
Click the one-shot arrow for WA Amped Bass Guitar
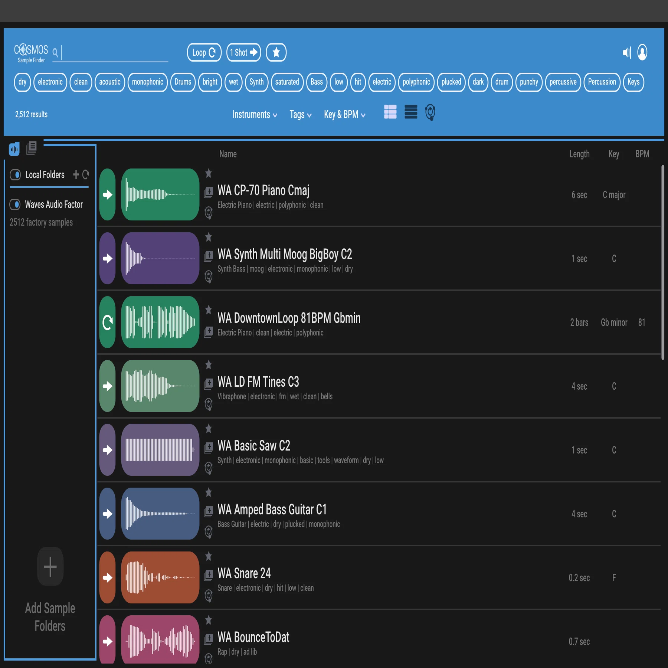click(108, 514)
